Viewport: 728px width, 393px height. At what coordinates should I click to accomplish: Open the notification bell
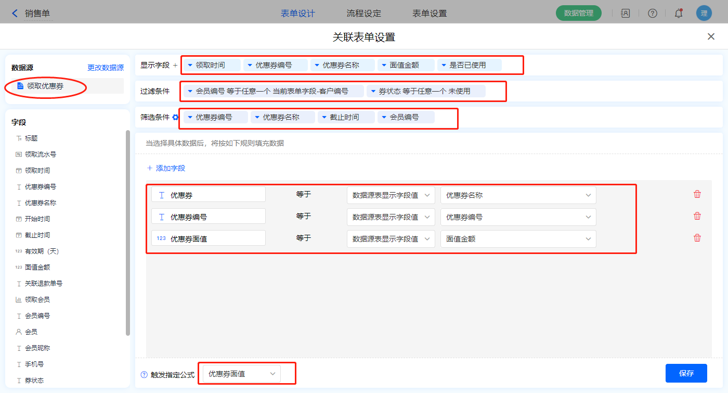pyautogui.click(x=679, y=14)
